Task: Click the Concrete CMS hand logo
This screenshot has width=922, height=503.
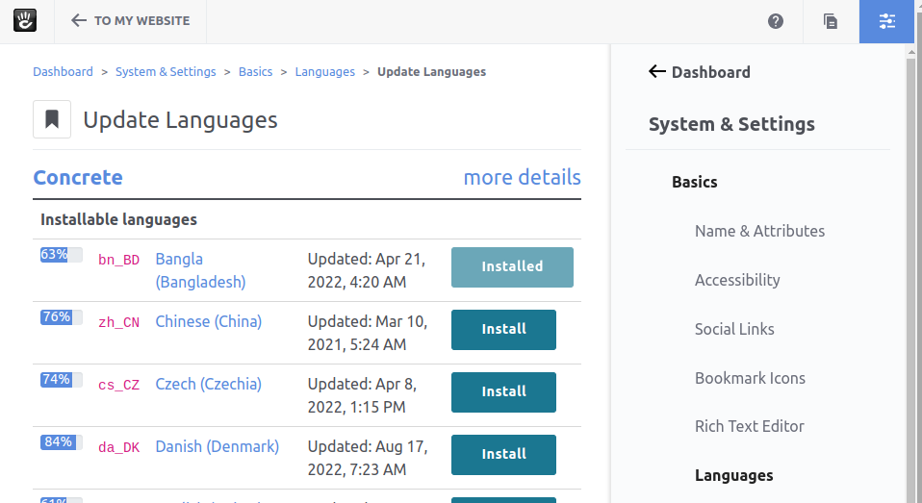Action: pyautogui.click(x=25, y=20)
